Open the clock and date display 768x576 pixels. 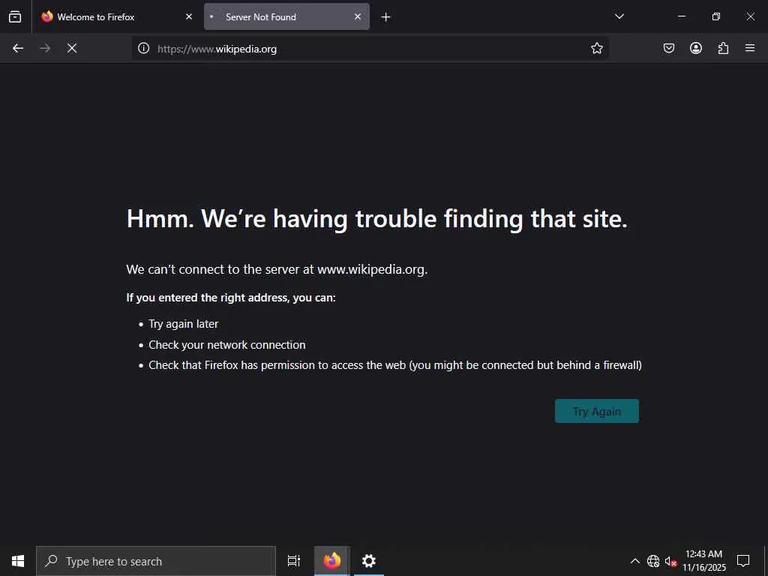click(704, 561)
